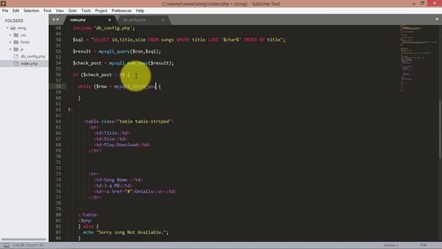Click the Song Name td line

pos(118,180)
